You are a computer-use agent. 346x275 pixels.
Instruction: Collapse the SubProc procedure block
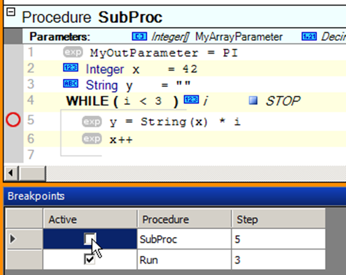11,12
